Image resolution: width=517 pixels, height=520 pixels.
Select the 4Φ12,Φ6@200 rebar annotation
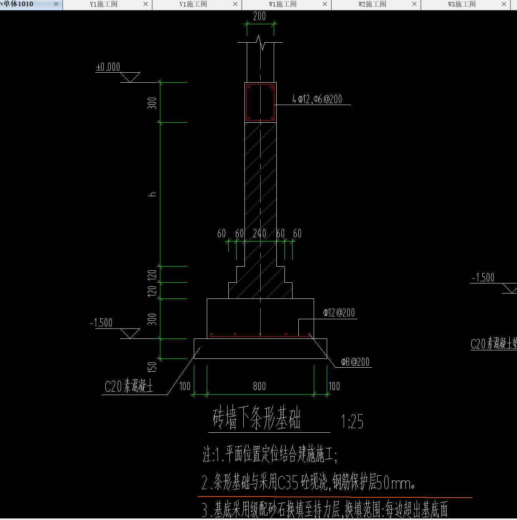[x=317, y=99]
